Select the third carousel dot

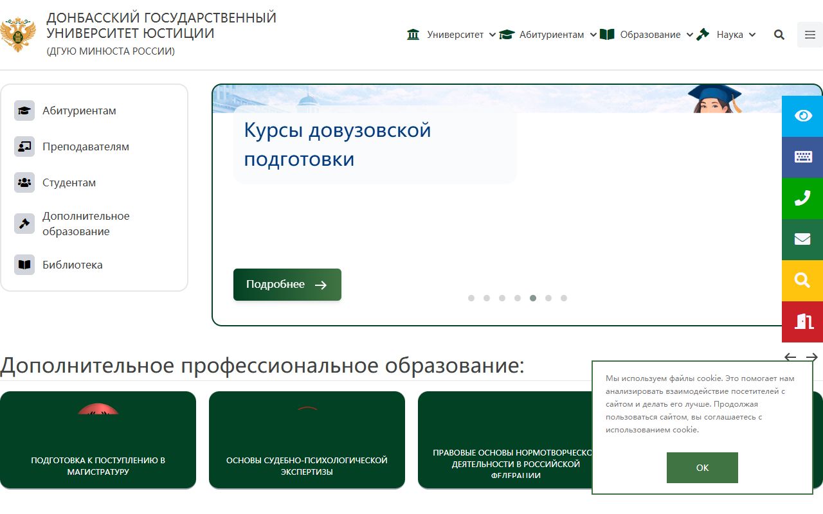502,298
